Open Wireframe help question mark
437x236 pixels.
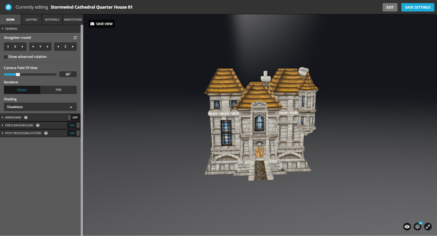[26, 117]
